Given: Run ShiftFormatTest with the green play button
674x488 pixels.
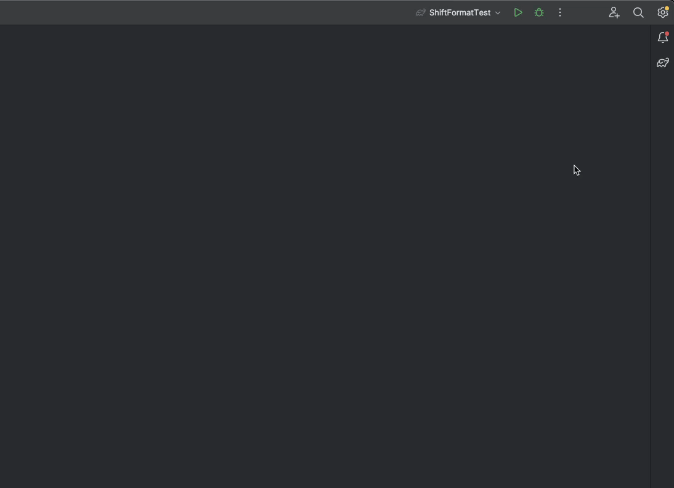Looking at the screenshot, I should click(x=518, y=12).
